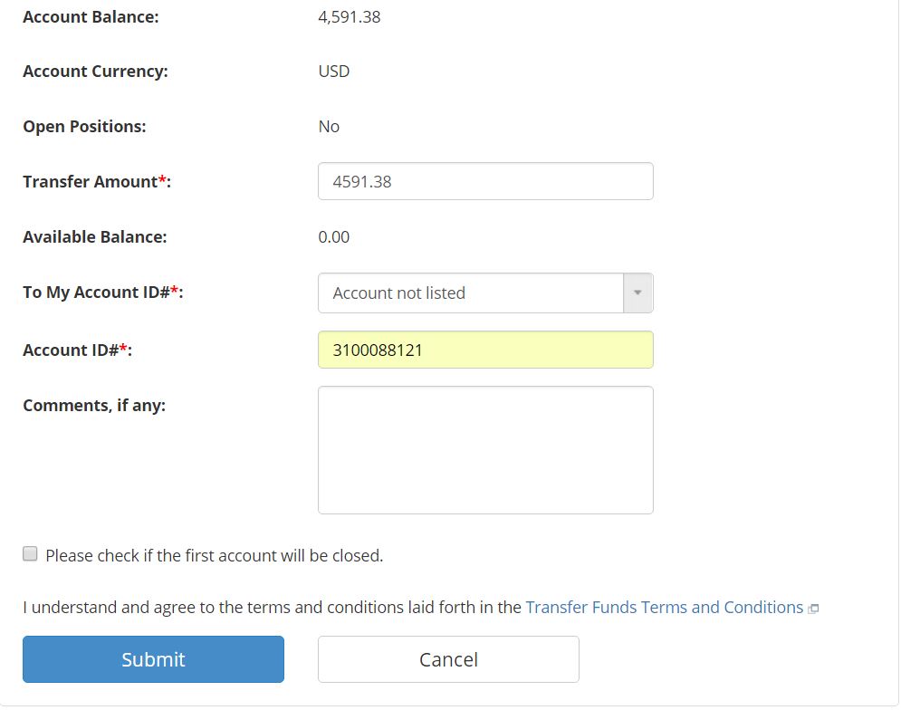Open the 'Account not listed' combo box
901x710 pixels.
(x=485, y=293)
